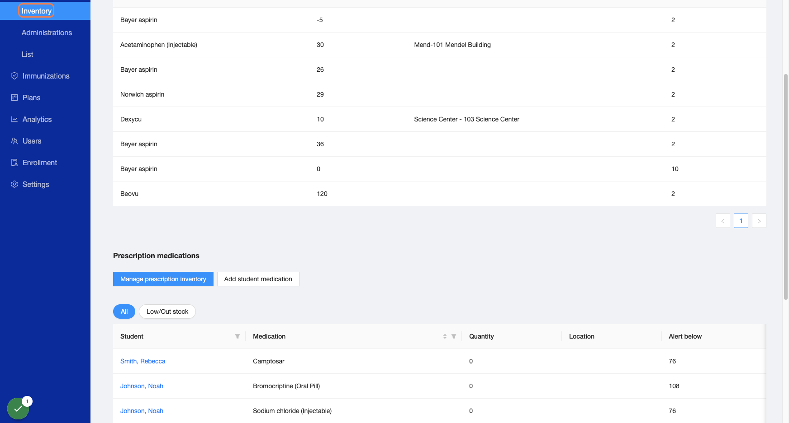Screen dimensions: 789x423
Task: Open the Student column filter icon
Action: pyautogui.click(x=237, y=336)
